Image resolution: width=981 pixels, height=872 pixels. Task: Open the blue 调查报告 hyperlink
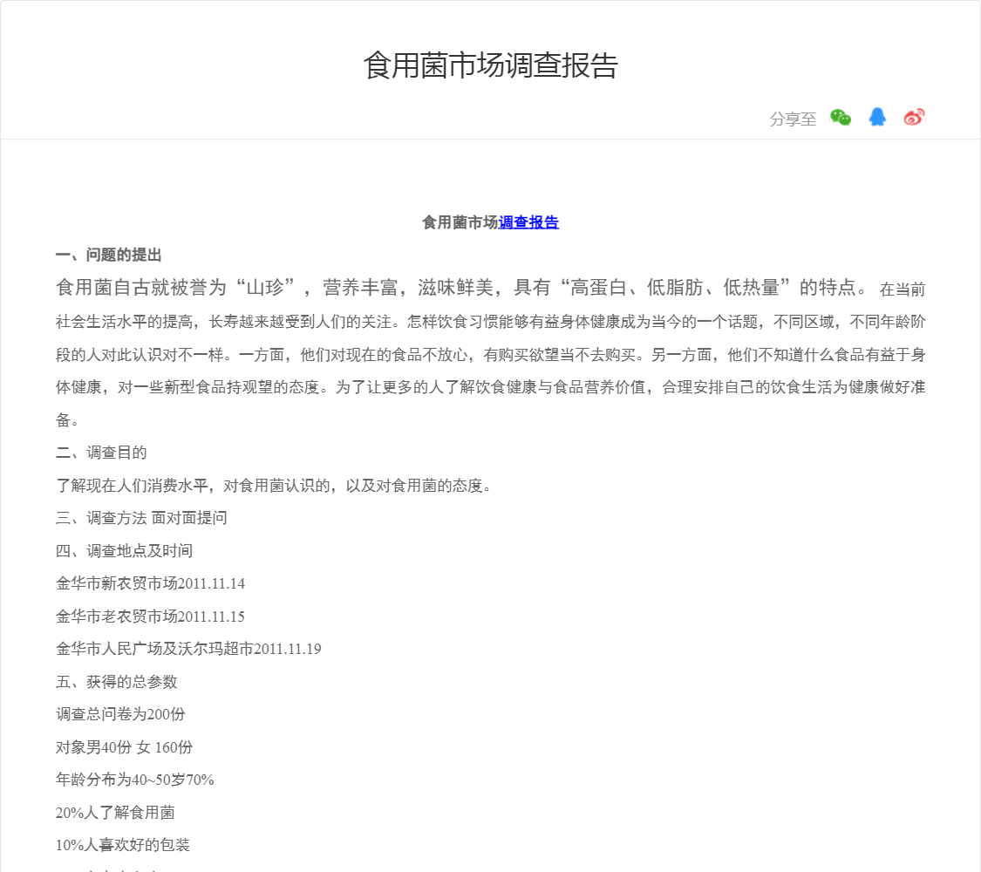(x=528, y=222)
